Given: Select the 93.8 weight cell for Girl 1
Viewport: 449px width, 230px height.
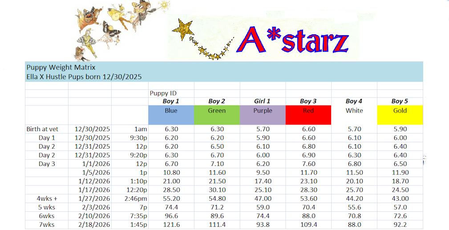Looking at the screenshot, I should click(x=263, y=225).
